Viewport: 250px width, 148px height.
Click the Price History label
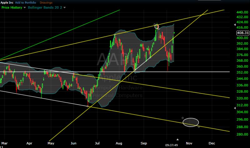point(12,8)
